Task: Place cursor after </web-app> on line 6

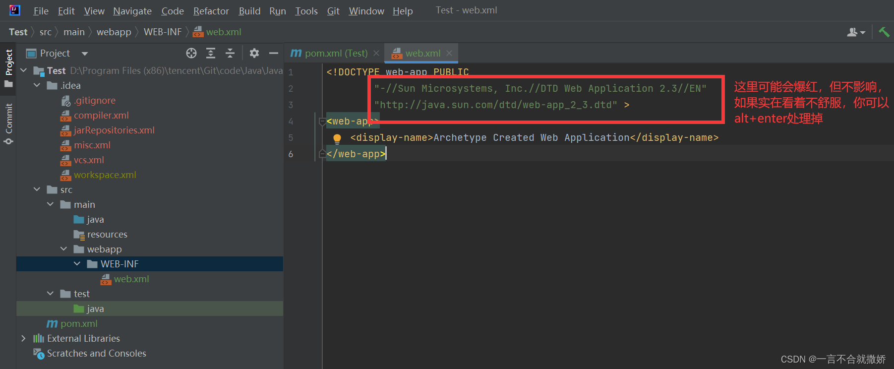Action: coord(386,154)
